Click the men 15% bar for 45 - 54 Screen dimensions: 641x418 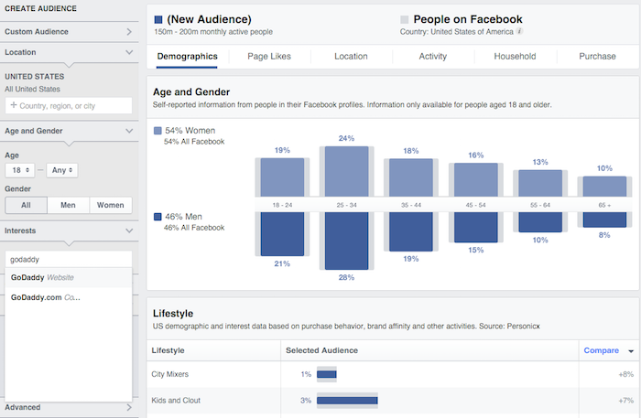476,227
